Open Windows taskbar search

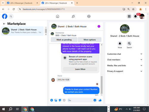point(10,109)
